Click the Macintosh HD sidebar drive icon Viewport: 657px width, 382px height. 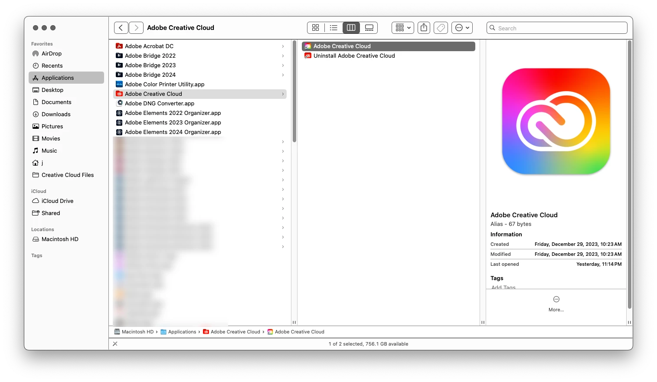coord(36,239)
